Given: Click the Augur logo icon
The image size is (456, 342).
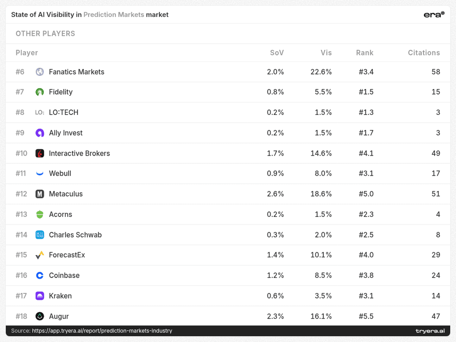Looking at the screenshot, I should [x=40, y=316].
